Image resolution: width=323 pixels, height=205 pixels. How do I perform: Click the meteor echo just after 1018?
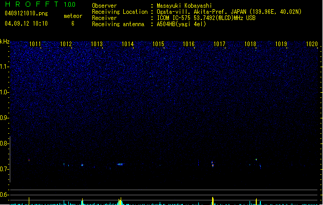(256, 159)
